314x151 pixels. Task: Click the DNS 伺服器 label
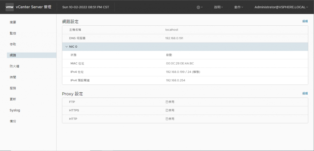pos(77,38)
